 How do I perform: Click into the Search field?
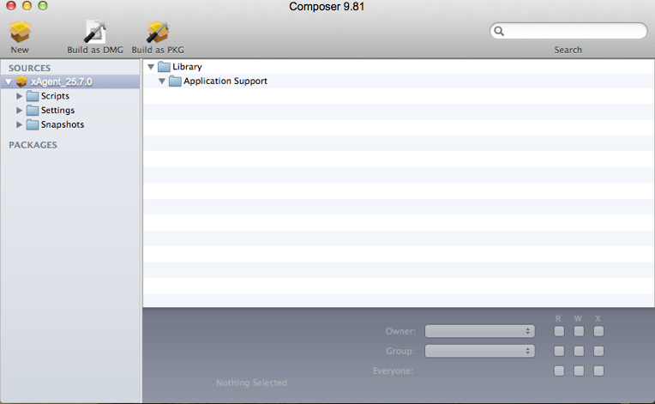568,31
